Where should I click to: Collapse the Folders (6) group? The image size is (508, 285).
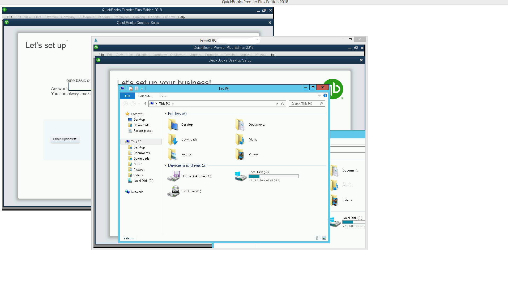tap(166, 113)
